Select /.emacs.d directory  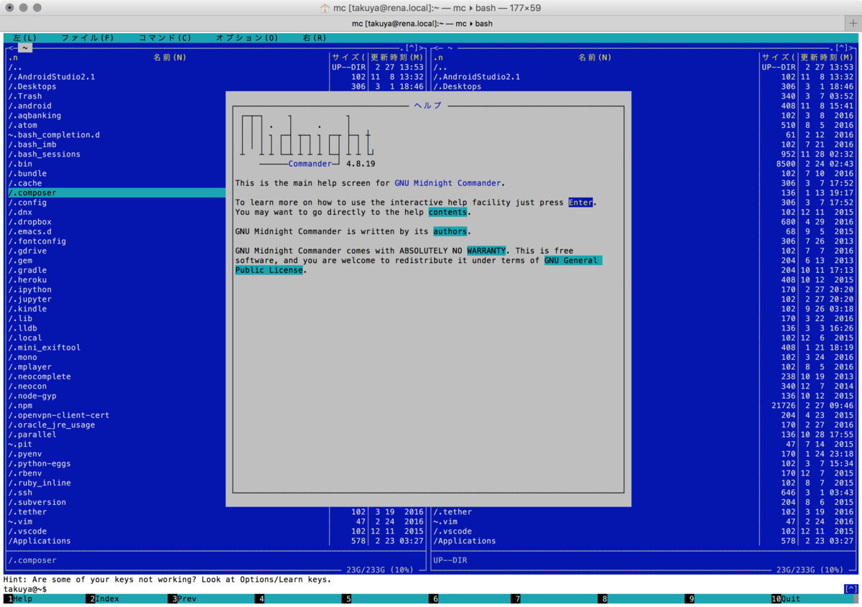[30, 232]
